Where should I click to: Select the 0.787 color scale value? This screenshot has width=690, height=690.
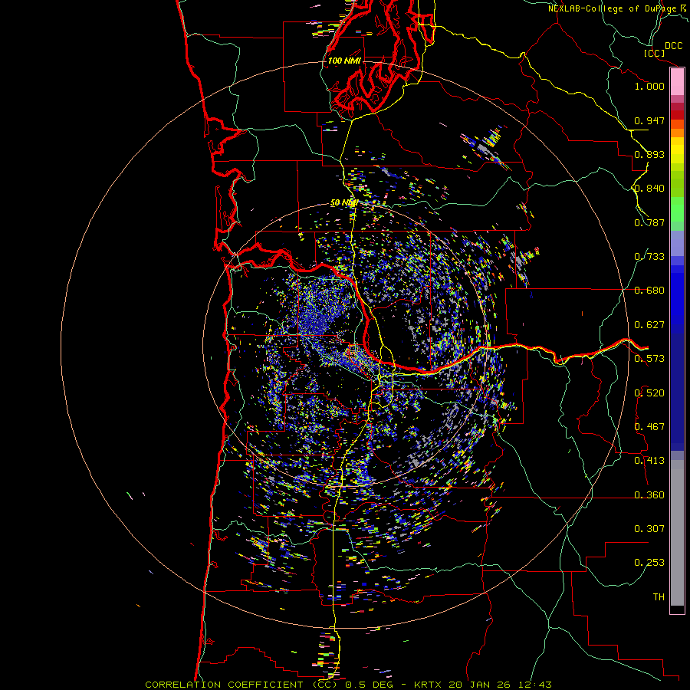(x=649, y=222)
